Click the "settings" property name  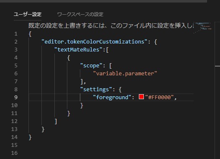pyautogui.click(x=96, y=90)
